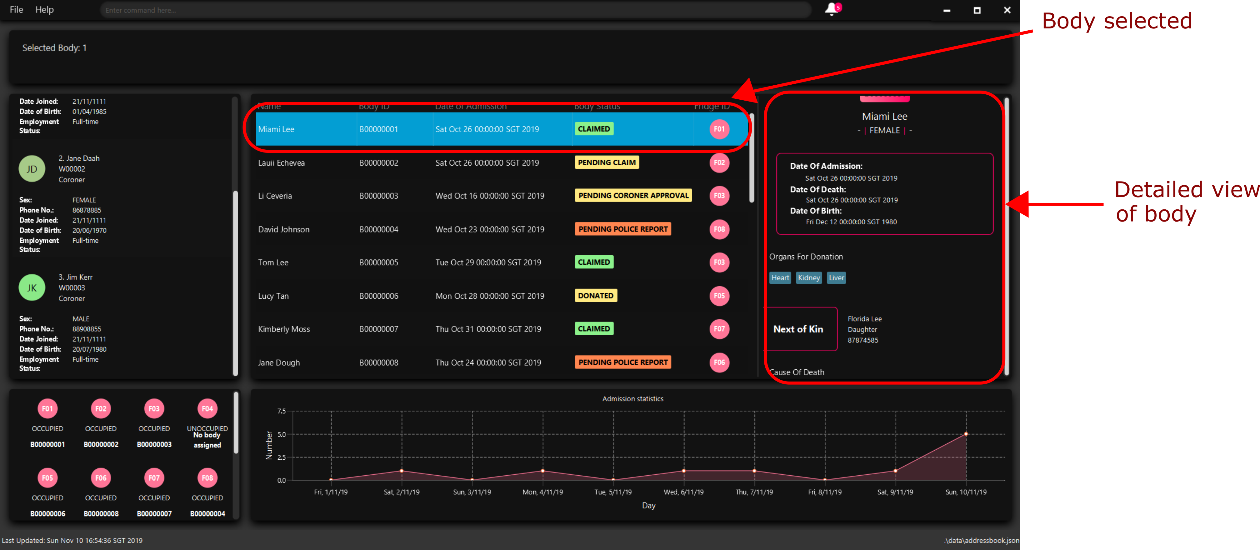Image resolution: width=1260 pixels, height=550 pixels.
Task: Open the File menu
Action: click(x=16, y=10)
